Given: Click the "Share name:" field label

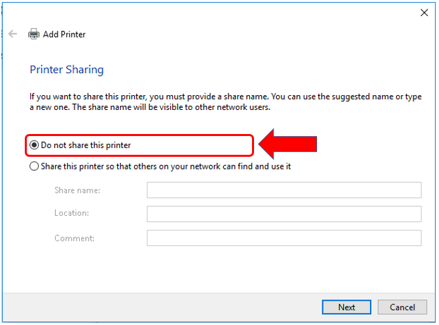Looking at the screenshot, I should tap(77, 190).
